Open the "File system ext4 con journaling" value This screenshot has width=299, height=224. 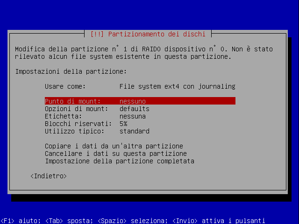coord(177,86)
